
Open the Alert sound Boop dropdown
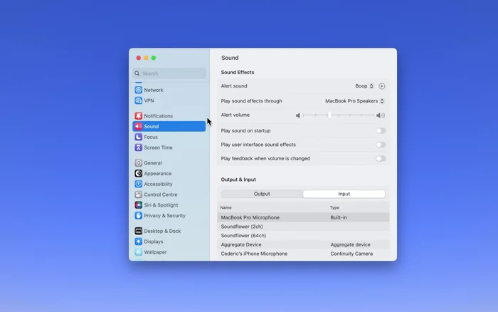[x=364, y=86]
